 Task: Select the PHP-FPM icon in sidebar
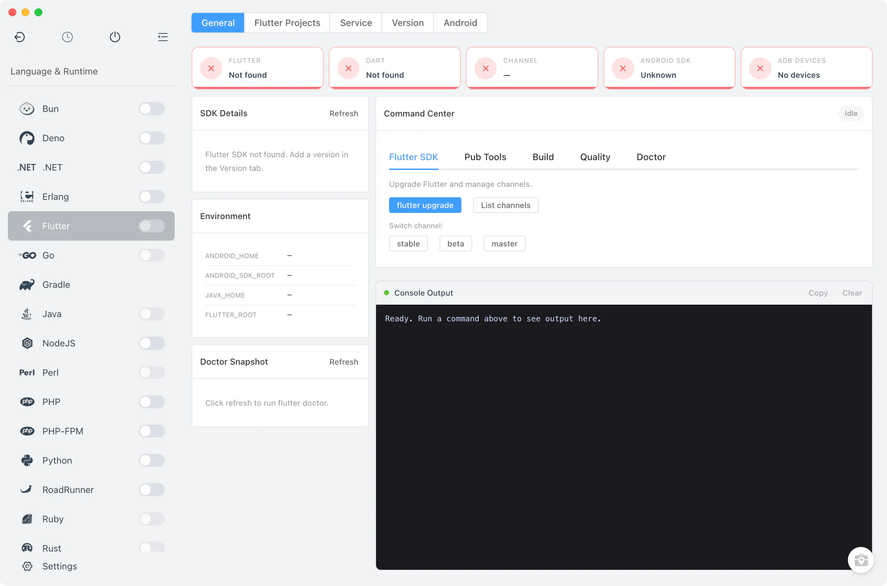pyautogui.click(x=27, y=431)
